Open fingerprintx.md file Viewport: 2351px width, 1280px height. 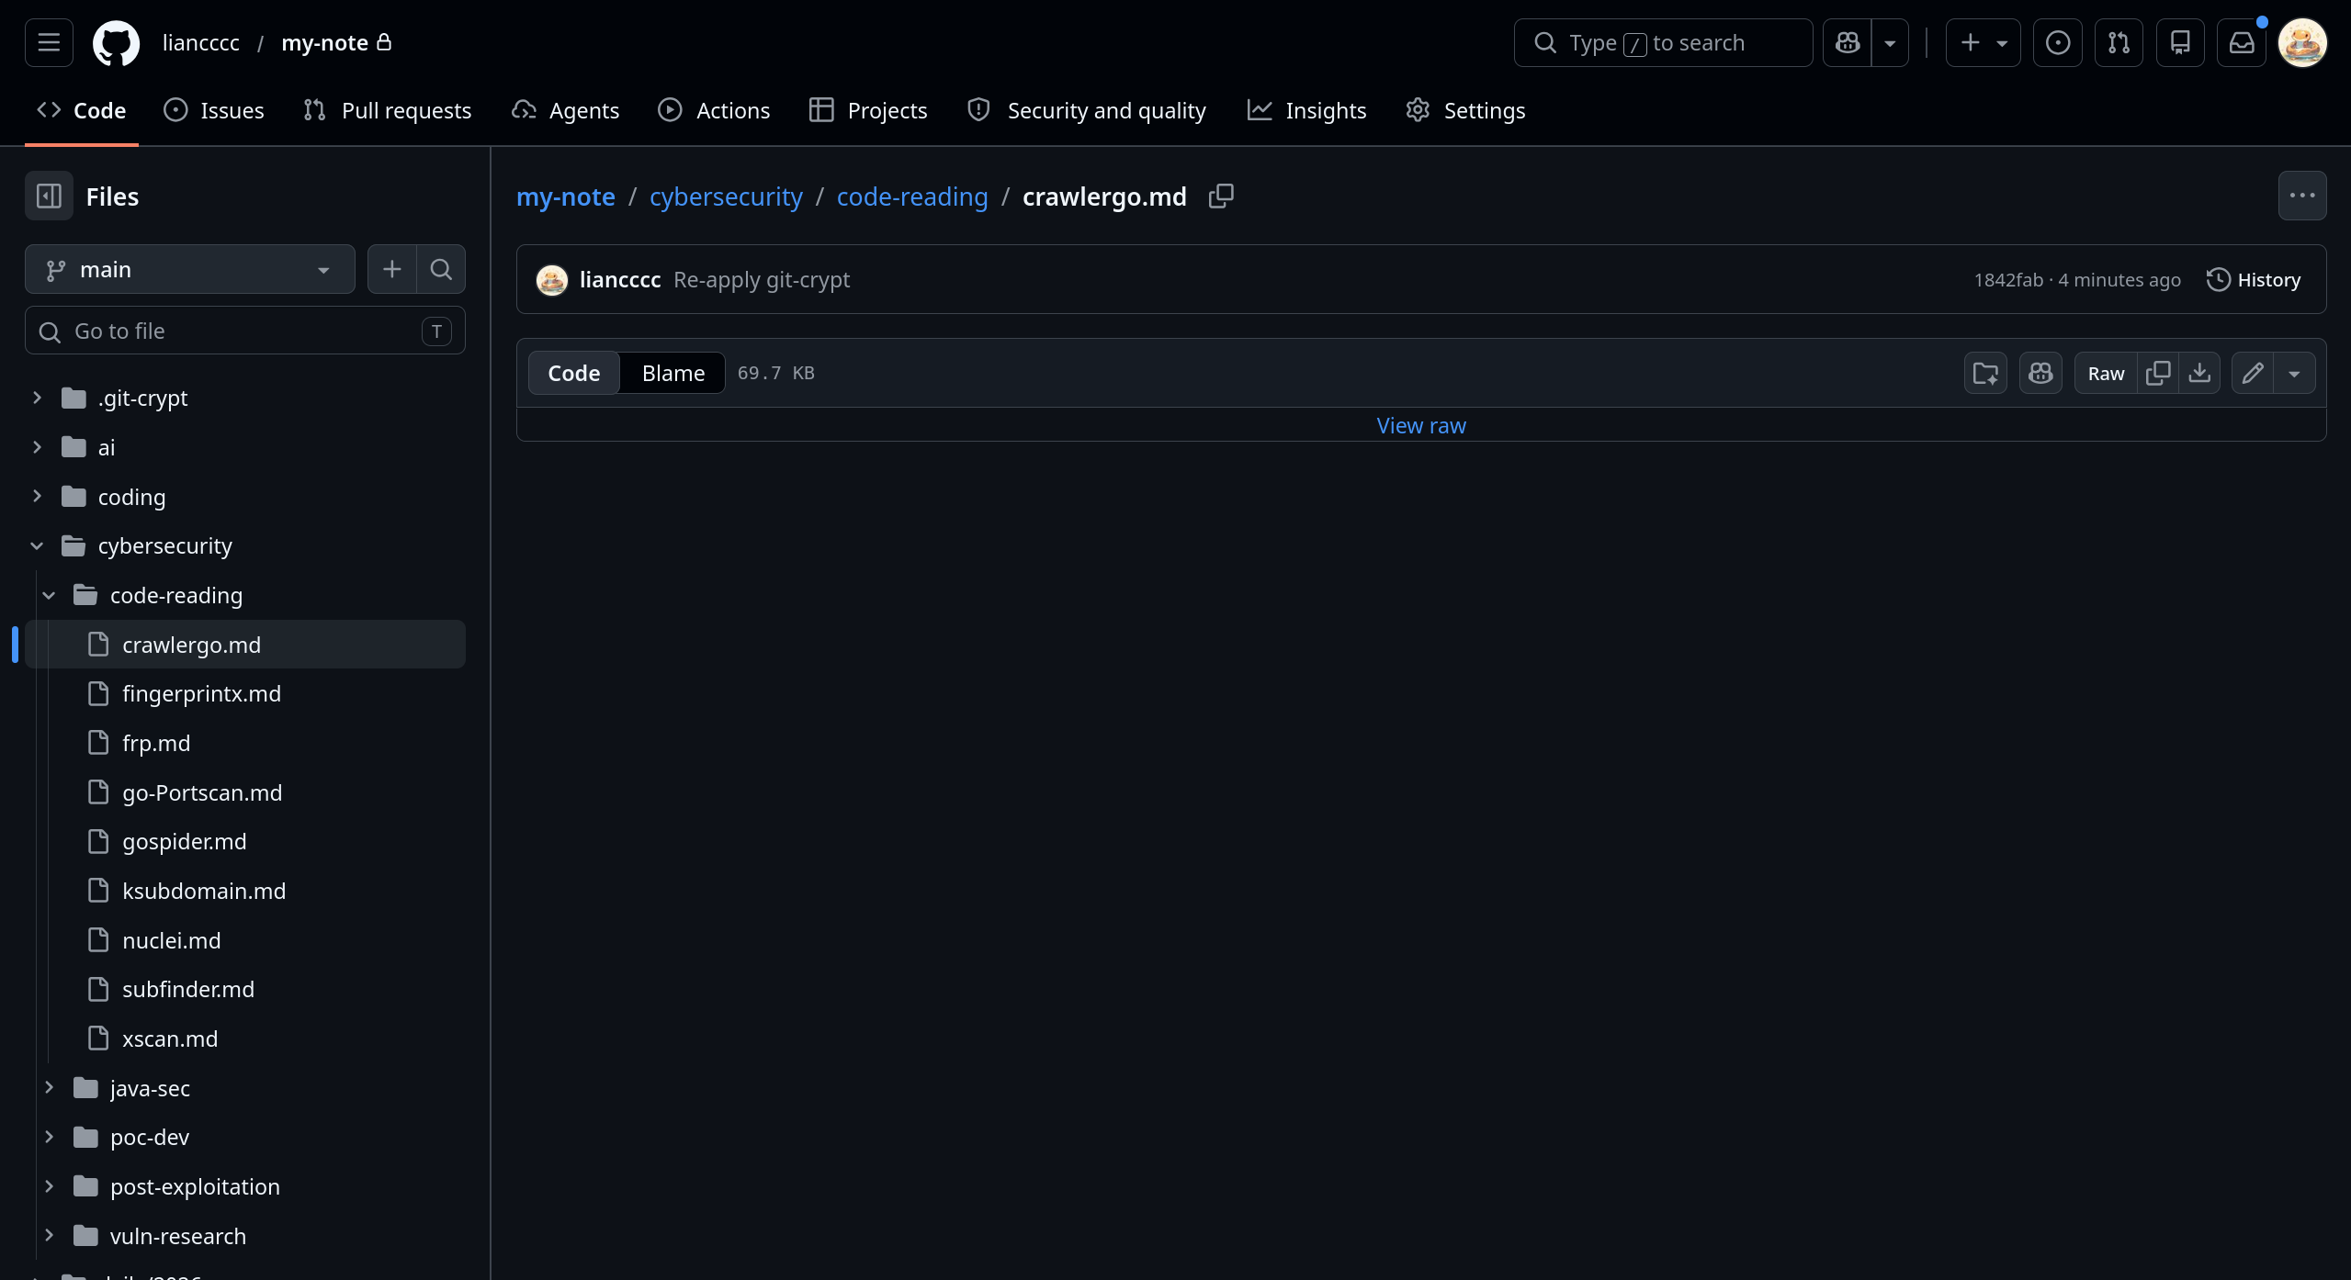pyautogui.click(x=245, y=693)
